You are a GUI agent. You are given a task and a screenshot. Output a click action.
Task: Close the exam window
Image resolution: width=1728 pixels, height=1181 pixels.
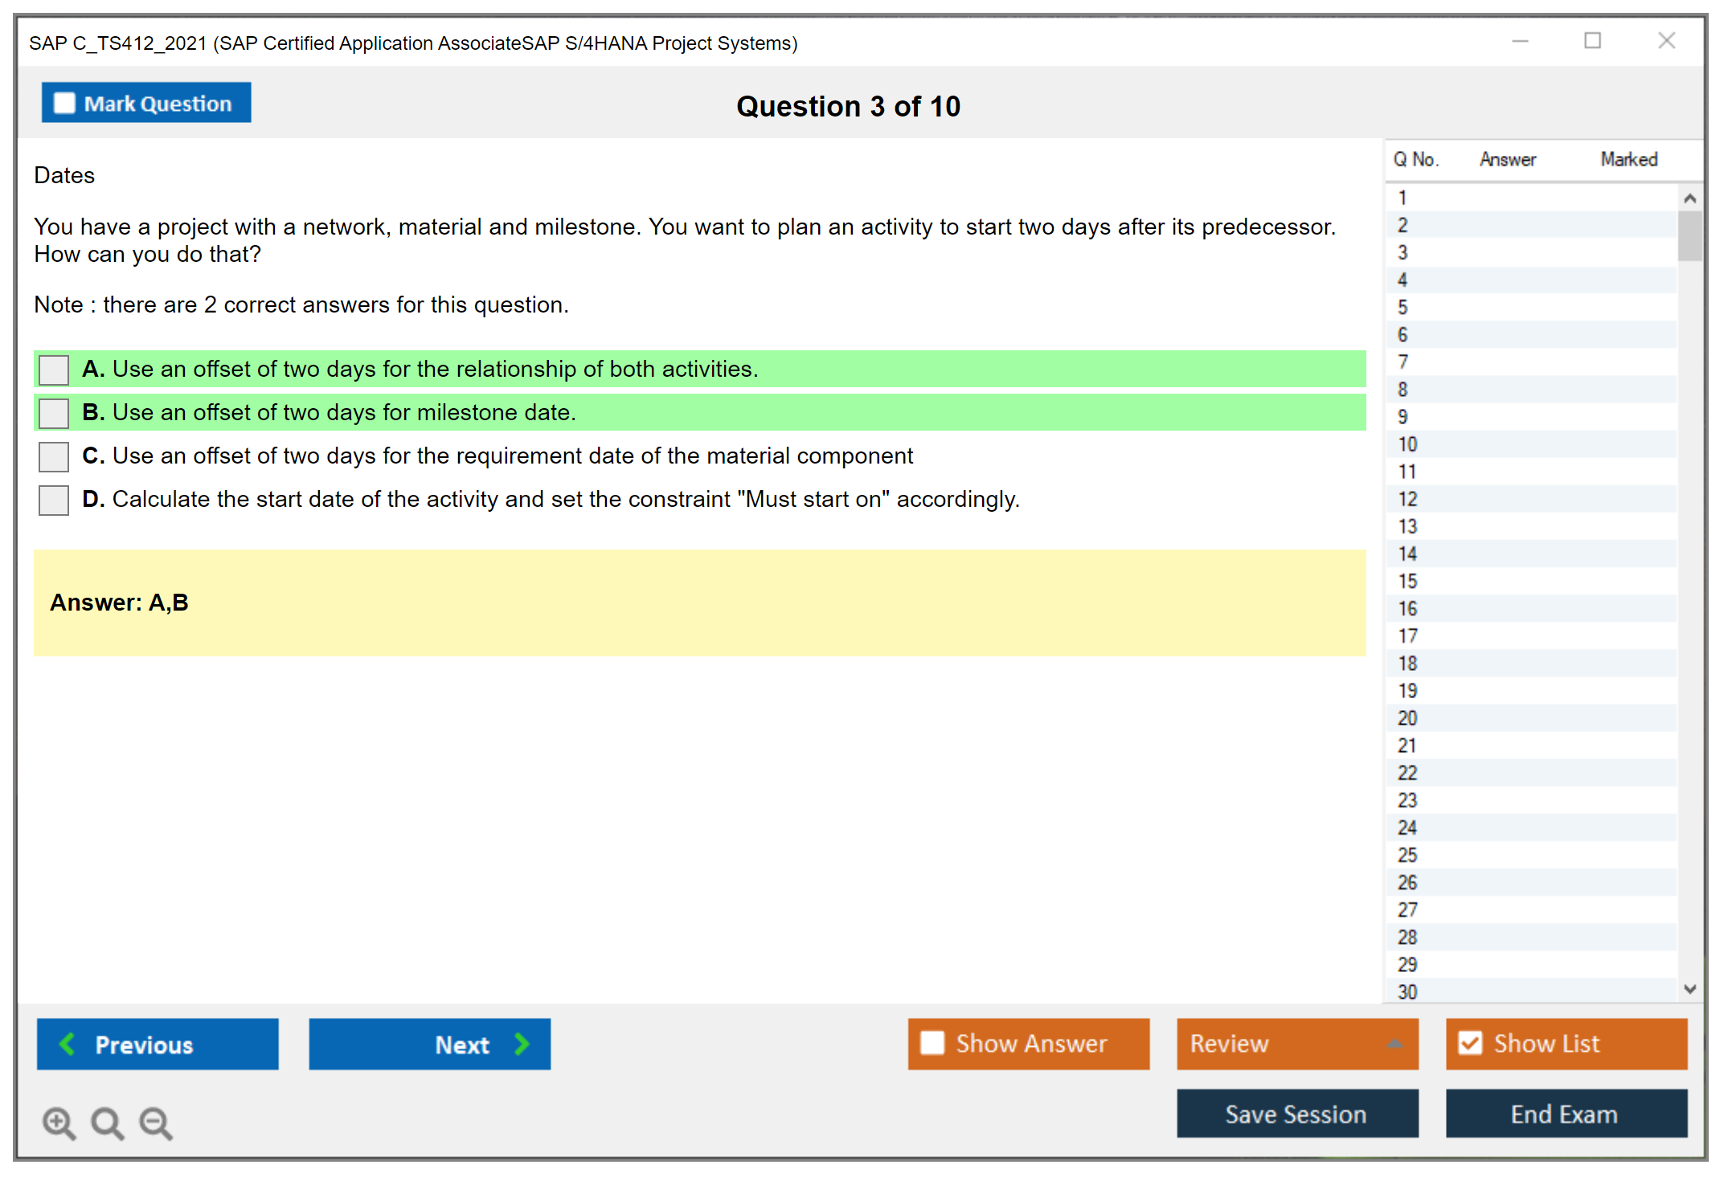(x=1666, y=41)
